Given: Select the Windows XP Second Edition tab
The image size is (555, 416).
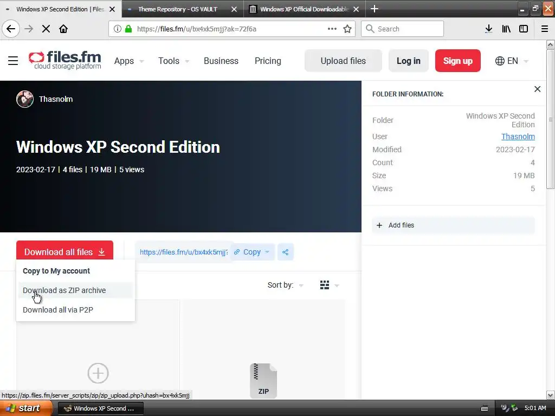Looking at the screenshot, I should (60, 9).
